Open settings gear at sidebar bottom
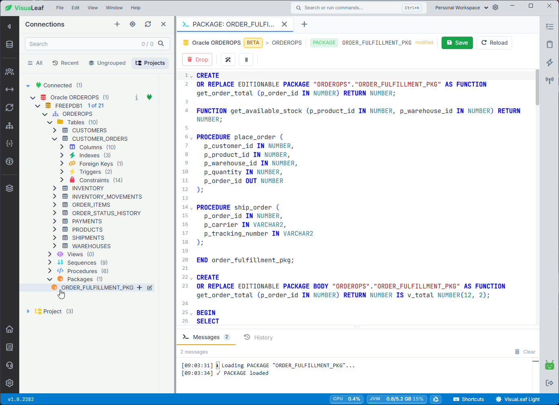This screenshot has height=405, width=559. [x=10, y=383]
